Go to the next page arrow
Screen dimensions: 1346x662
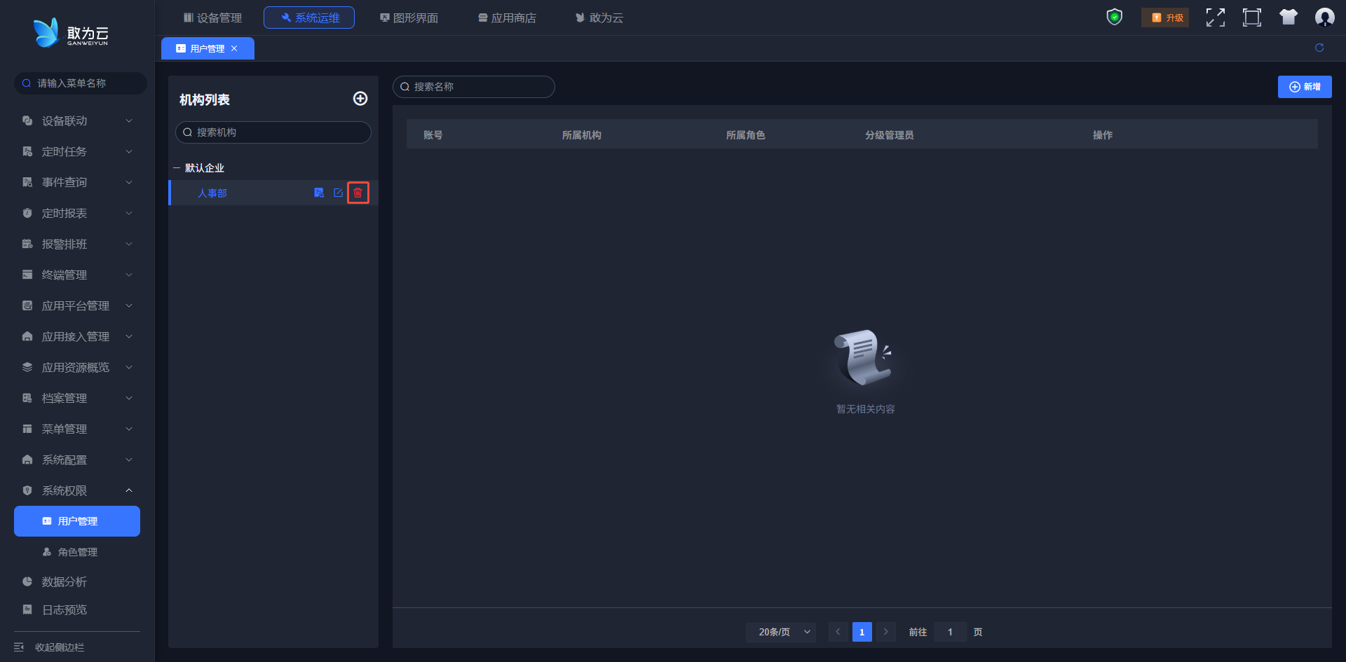[x=886, y=632]
